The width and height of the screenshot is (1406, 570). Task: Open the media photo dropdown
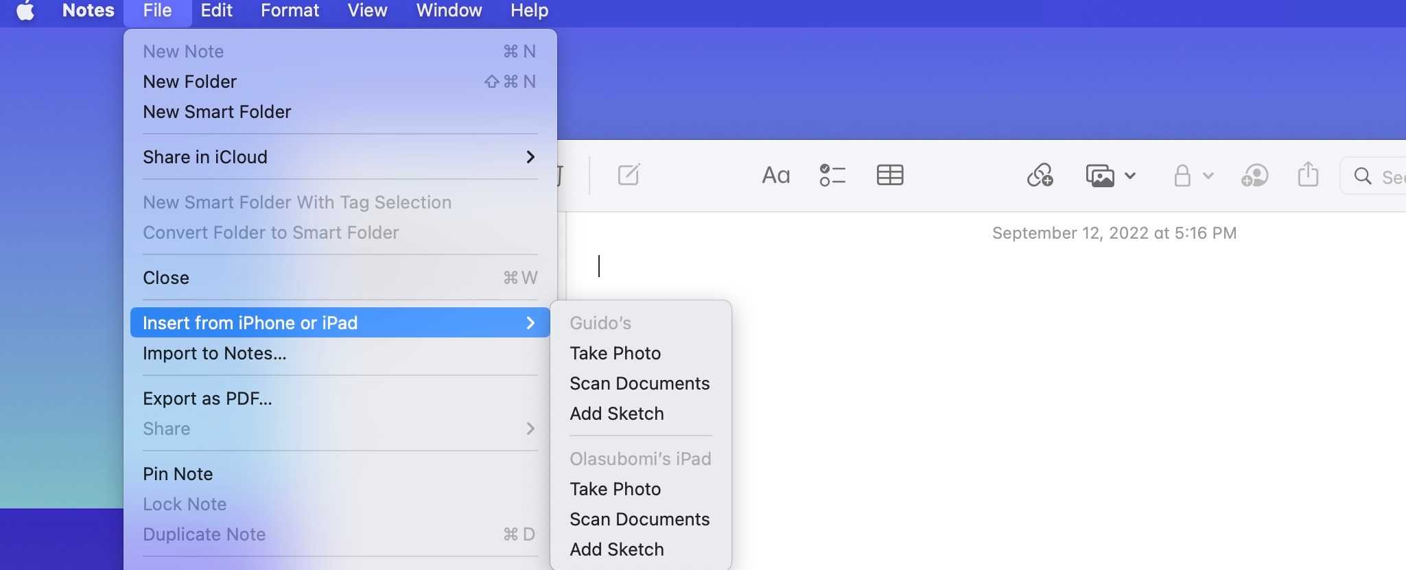click(x=1110, y=176)
